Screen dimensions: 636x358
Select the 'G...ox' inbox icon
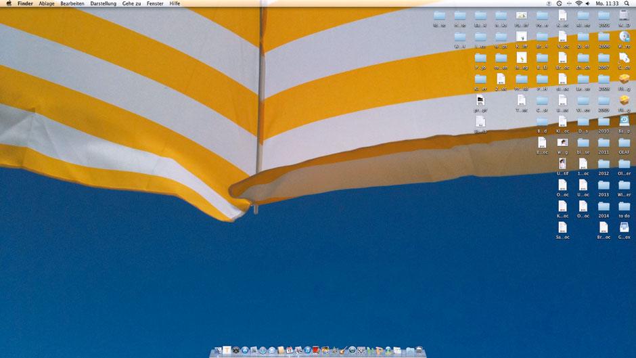pos(624,230)
